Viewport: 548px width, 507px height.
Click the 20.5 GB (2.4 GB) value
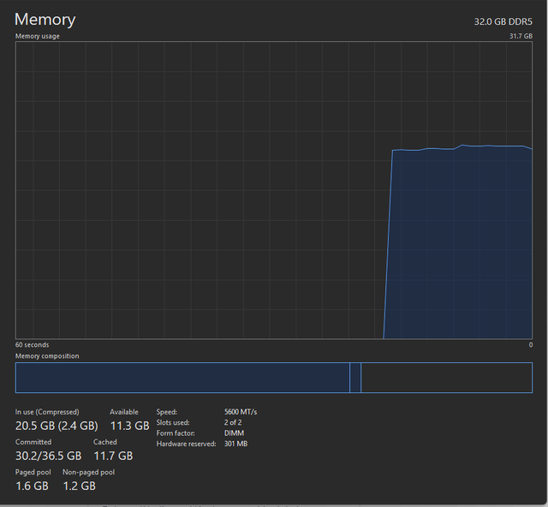click(57, 426)
